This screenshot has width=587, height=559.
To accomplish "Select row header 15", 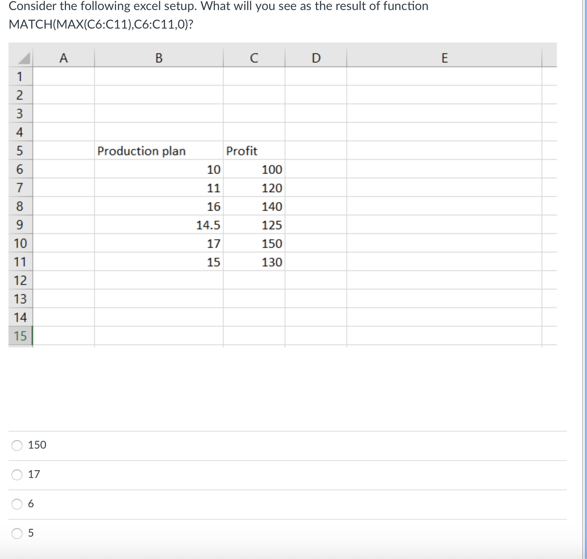I will (x=20, y=335).
